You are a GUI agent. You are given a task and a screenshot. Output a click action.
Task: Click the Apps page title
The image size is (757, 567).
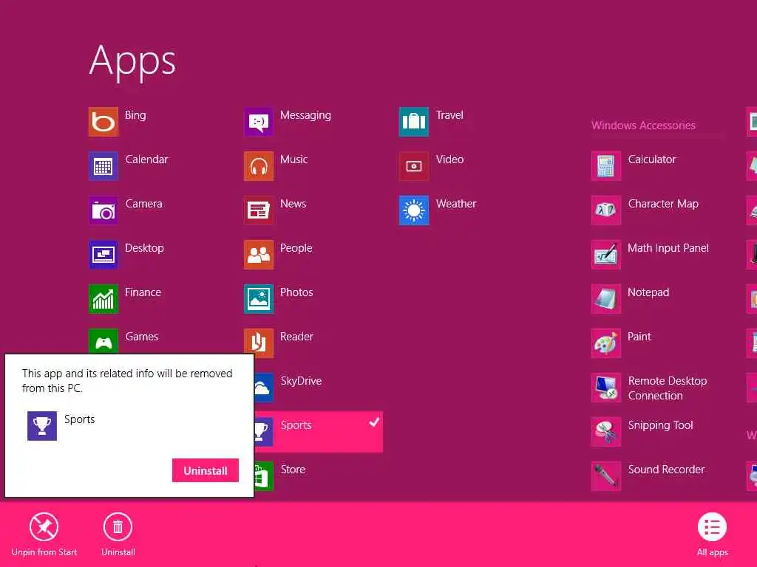coord(133,61)
